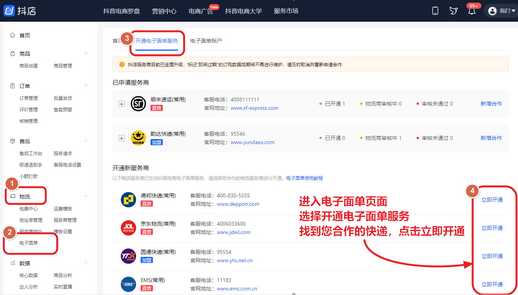Collapse the 物流 sidebar section chevron
Screen dimensions: 518x295
86,196
